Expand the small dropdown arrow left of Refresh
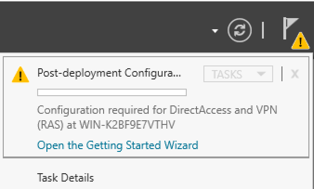Viewport: 314px width, 189px height. (x=215, y=31)
